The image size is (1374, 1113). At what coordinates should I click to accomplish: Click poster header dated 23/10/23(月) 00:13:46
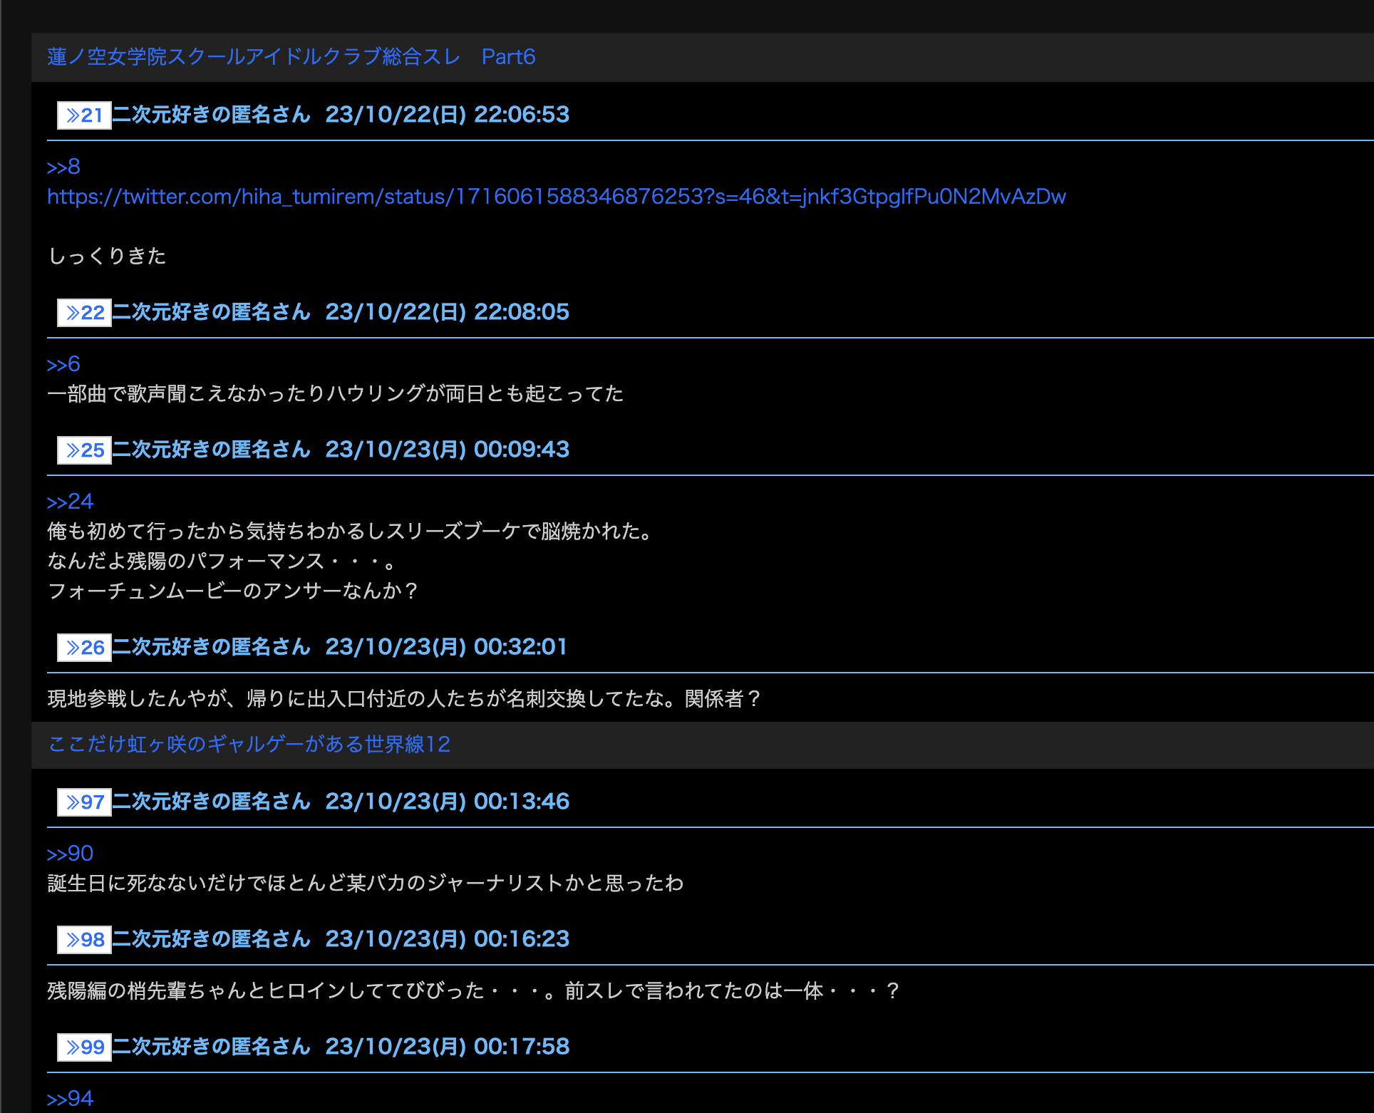(x=341, y=802)
